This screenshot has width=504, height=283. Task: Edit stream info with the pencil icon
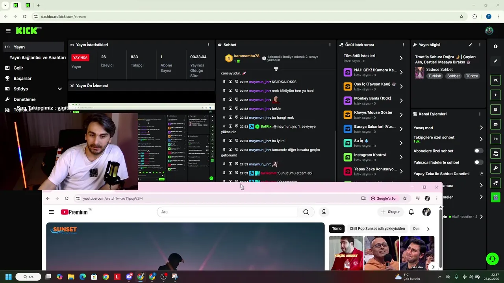tap(470, 45)
